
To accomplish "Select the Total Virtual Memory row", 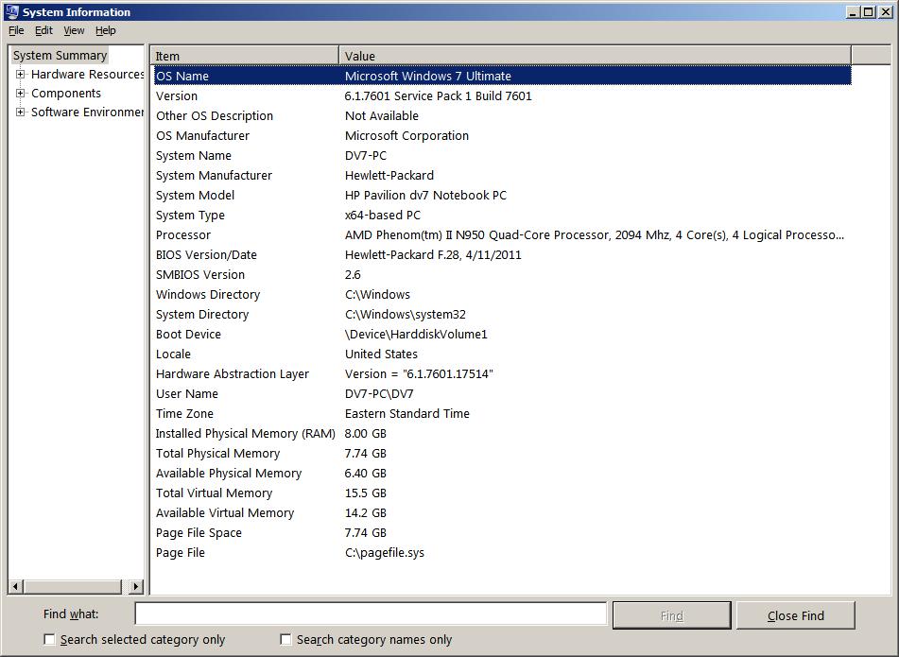I will [x=503, y=493].
